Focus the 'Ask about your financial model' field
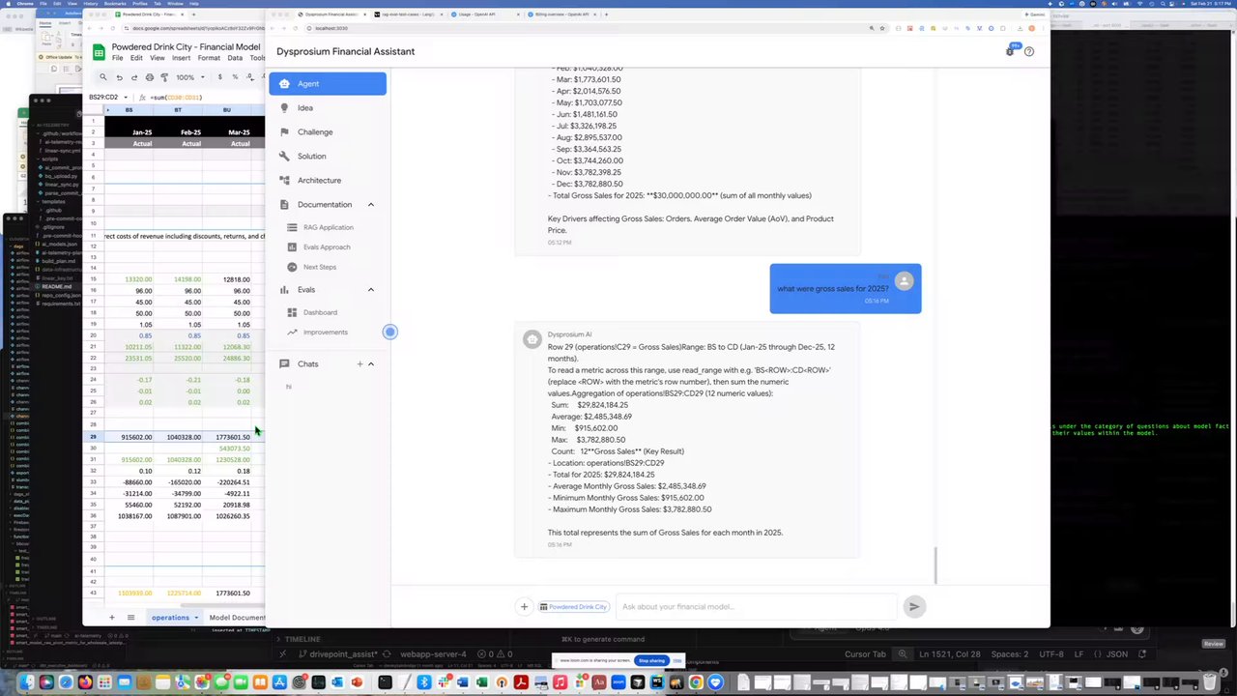 [759, 607]
